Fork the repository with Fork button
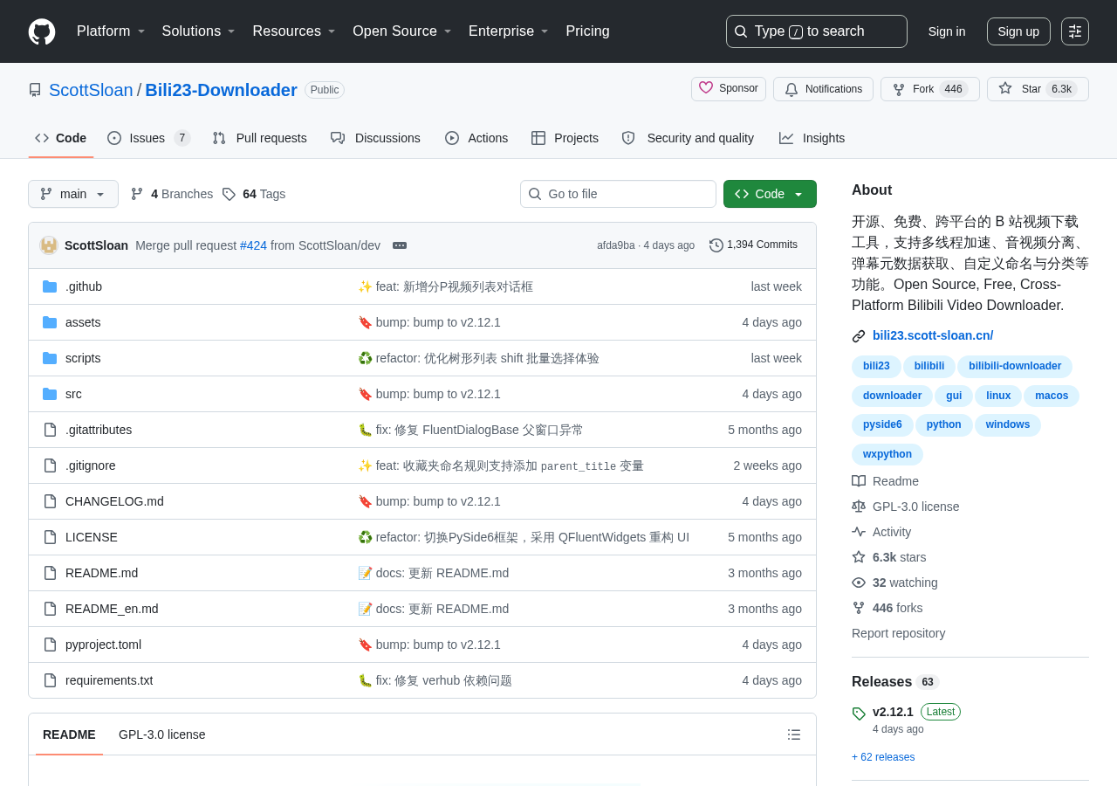This screenshot has height=786, width=1117. [930, 89]
